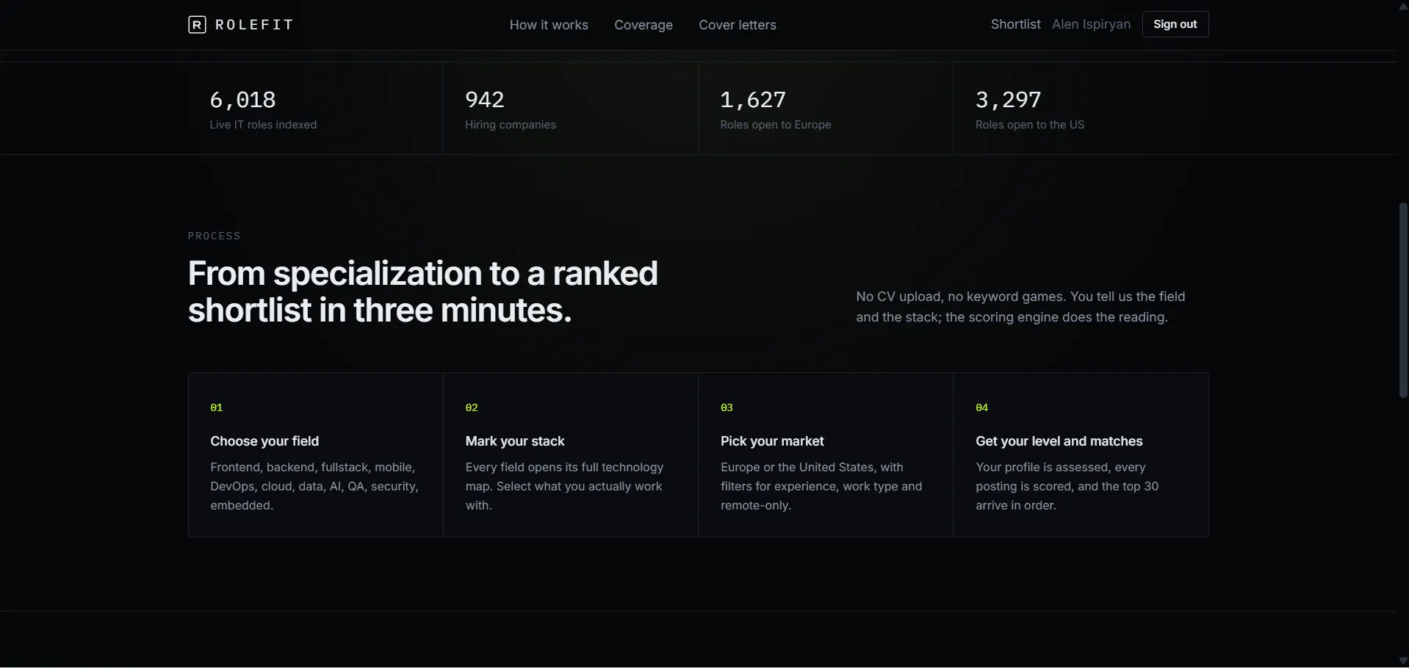Image resolution: width=1409 pixels, height=668 pixels.
Task: Click the Your profile is assessed description text
Action: tap(1067, 486)
